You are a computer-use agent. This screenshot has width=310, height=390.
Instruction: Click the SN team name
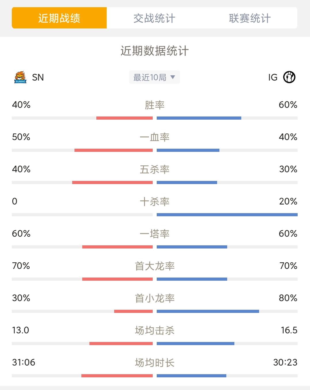click(x=38, y=77)
